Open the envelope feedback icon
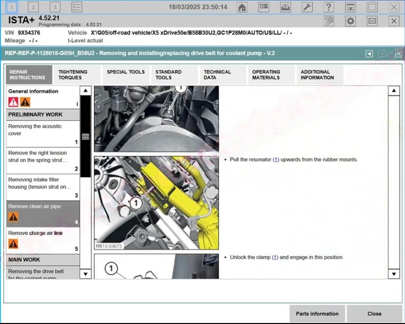The width and height of the screenshot is (405, 324). pyautogui.click(x=372, y=21)
